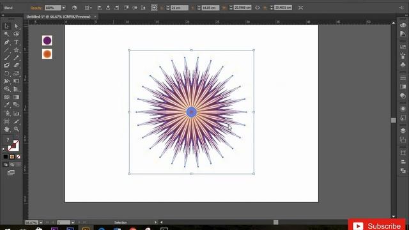The width and height of the screenshot is (409, 230).
Task: Select the Blob Brush tool
Action: pos(7,65)
